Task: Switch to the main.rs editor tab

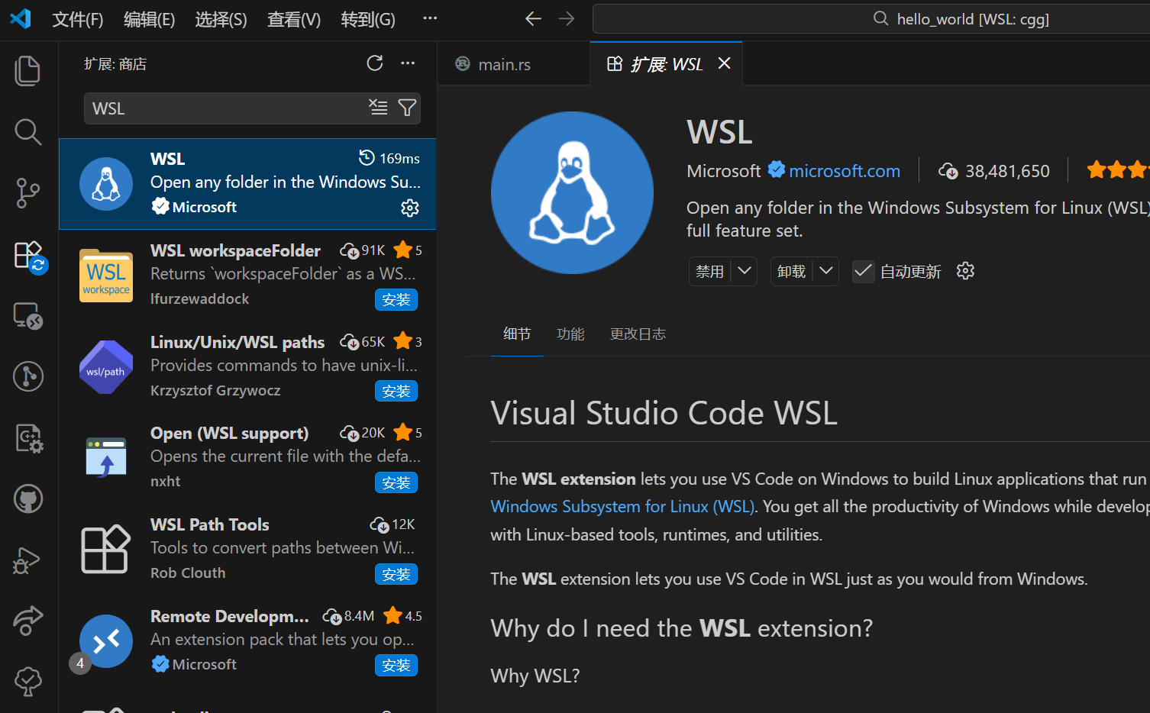Action: pos(503,65)
